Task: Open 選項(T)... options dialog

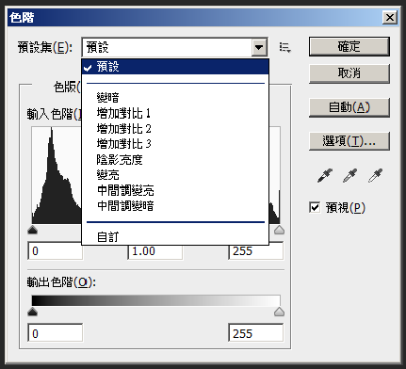Action: tap(349, 141)
